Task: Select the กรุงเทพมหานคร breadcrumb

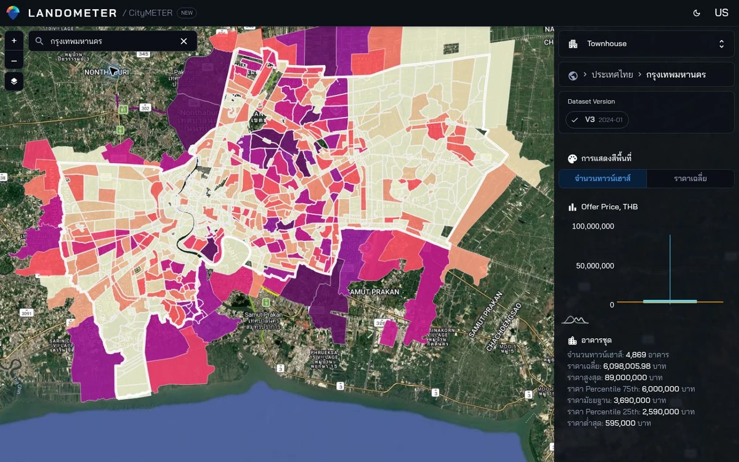Action: (676, 75)
